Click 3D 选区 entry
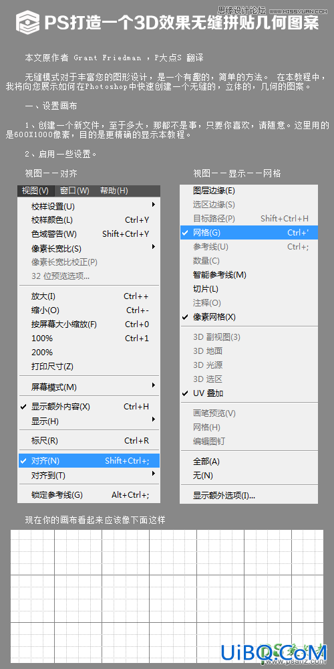 click(249, 379)
